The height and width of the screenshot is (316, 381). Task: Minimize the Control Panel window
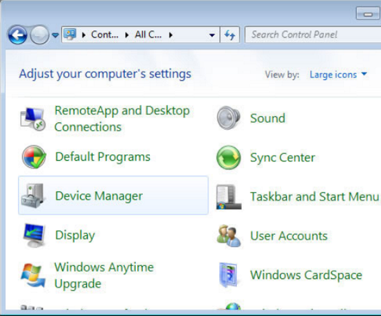click(x=368, y=13)
